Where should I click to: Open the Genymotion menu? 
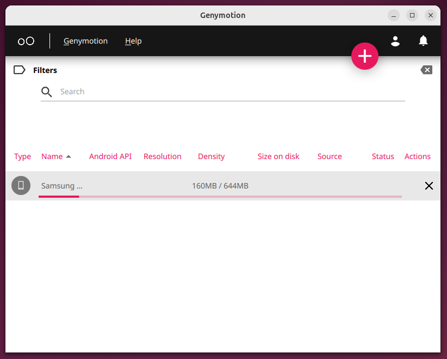[85, 41]
